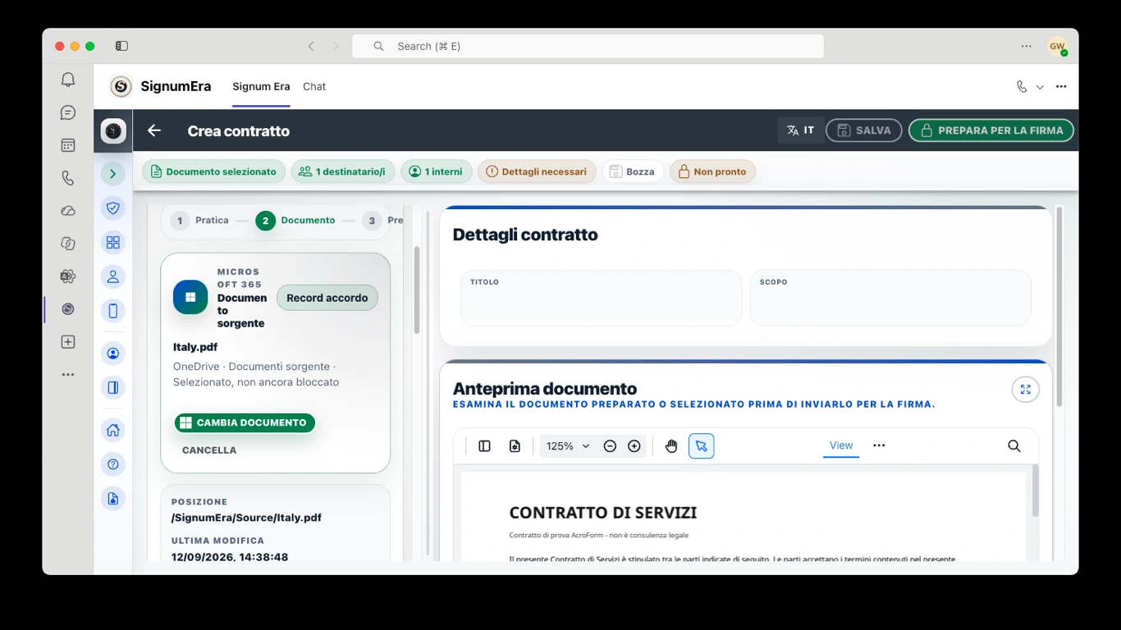Image resolution: width=1121 pixels, height=630 pixels.
Task: Click the Teams search bar
Action: (x=588, y=46)
